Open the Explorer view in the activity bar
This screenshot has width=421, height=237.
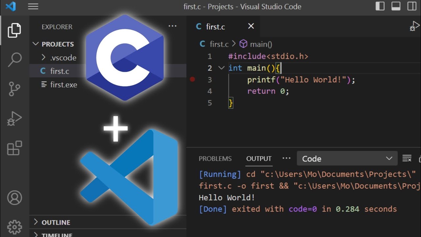[x=14, y=30]
